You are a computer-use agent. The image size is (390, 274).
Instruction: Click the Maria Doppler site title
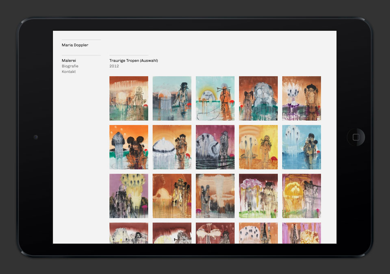75,45
